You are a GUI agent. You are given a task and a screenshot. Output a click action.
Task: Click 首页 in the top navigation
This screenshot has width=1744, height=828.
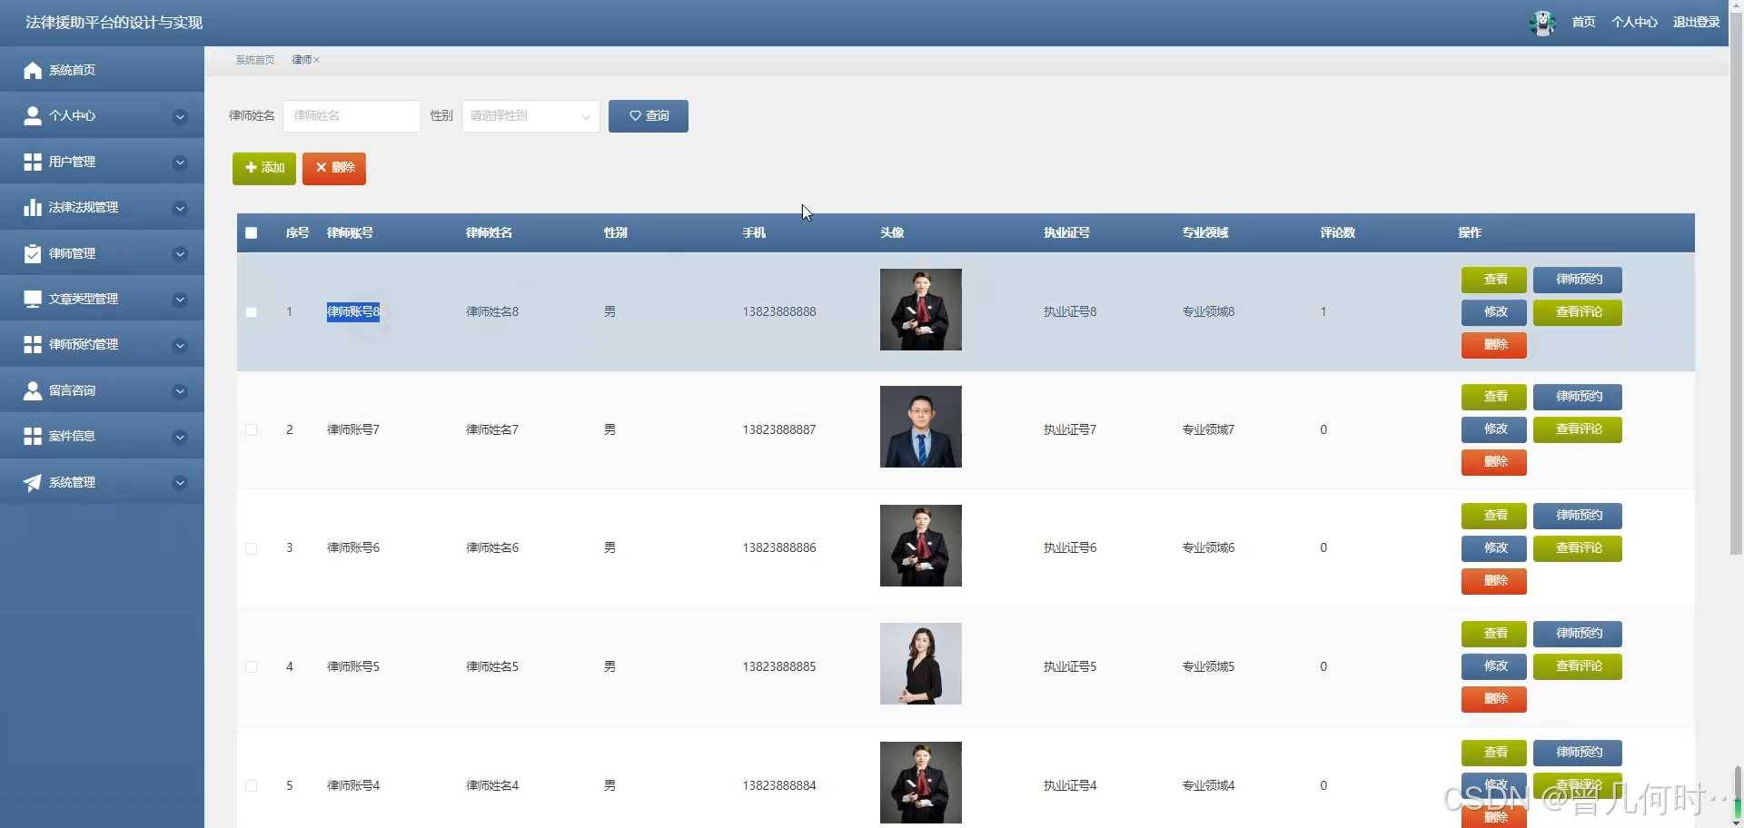(x=1583, y=22)
